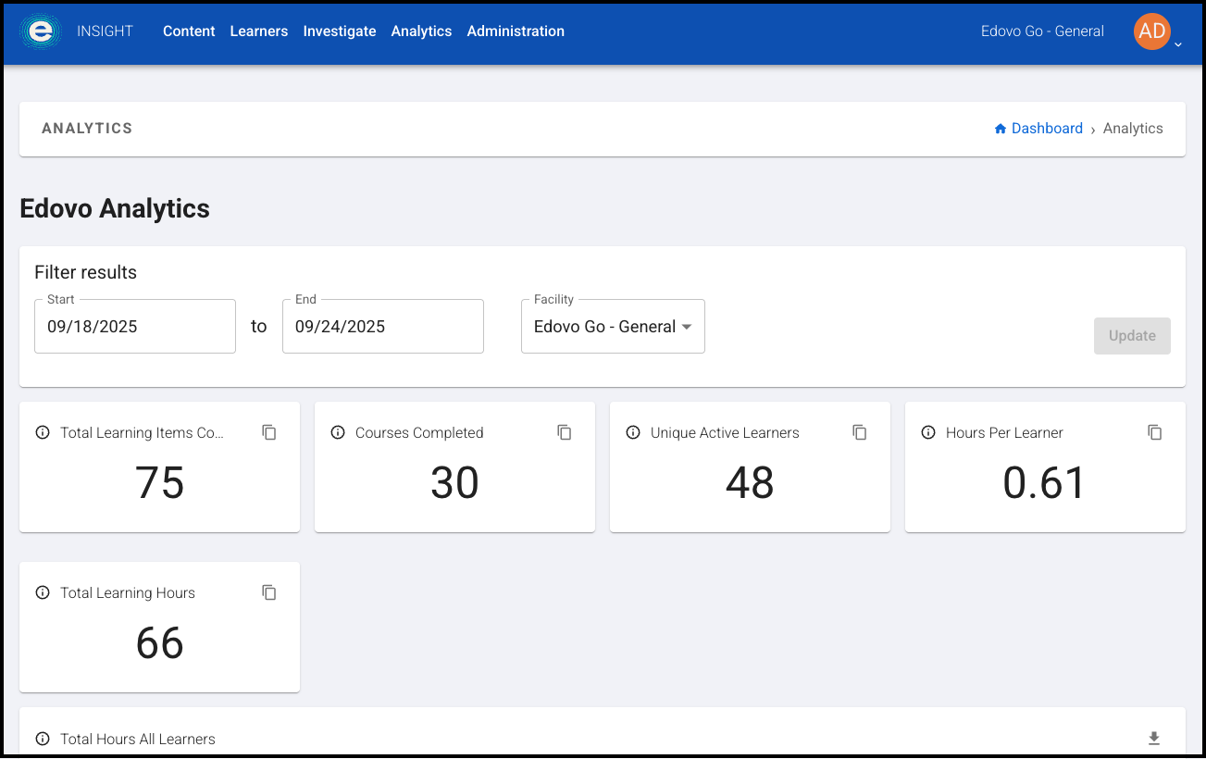Viewport: 1206px width, 759px height.
Task: Show info for Total Learning Hours
Action: 43,592
